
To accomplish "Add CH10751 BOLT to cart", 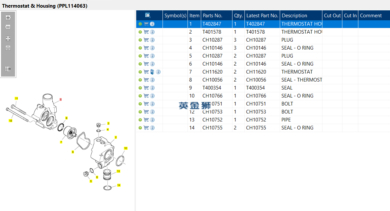I will click(146, 104).
